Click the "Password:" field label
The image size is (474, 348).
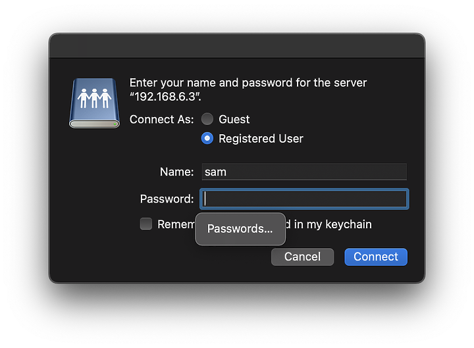click(167, 199)
